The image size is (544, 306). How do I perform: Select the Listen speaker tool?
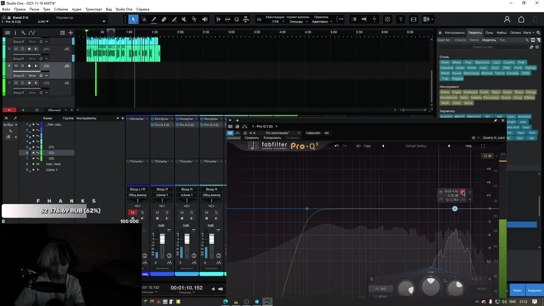point(205,19)
